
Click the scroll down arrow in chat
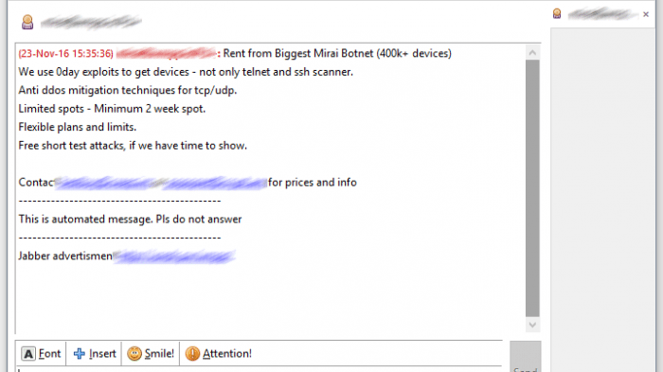(532, 325)
